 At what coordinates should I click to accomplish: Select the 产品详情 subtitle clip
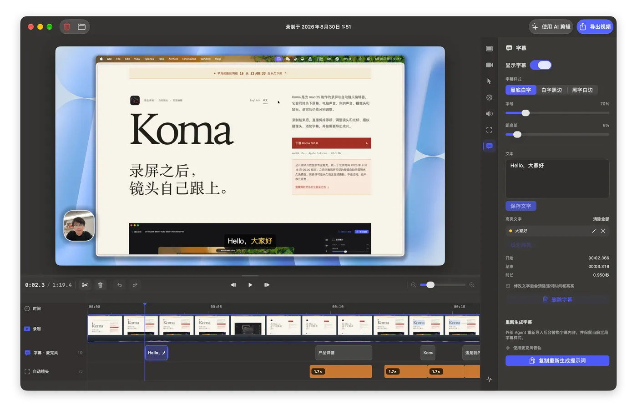[x=344, y=353]
